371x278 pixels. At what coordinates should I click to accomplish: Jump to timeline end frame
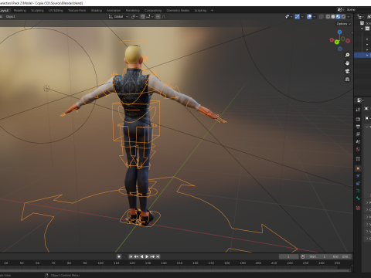coord(158,256)
